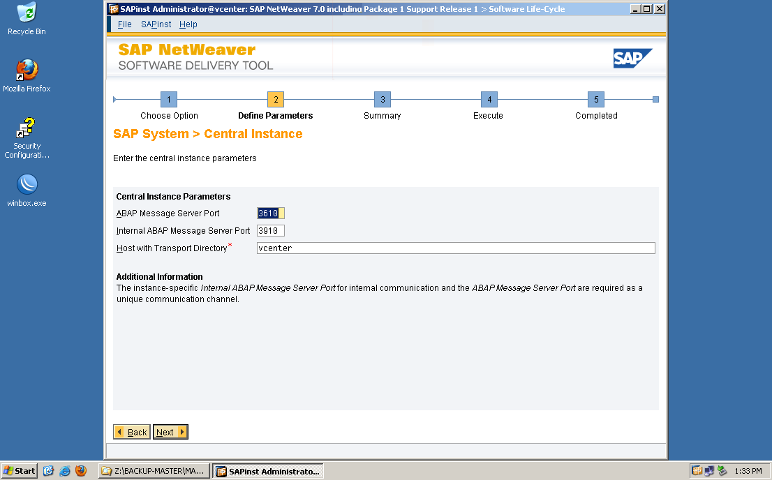Viewport: 772px width, 480px height.
Task: Click the end marker of progress roadmap
Action: 656,100
